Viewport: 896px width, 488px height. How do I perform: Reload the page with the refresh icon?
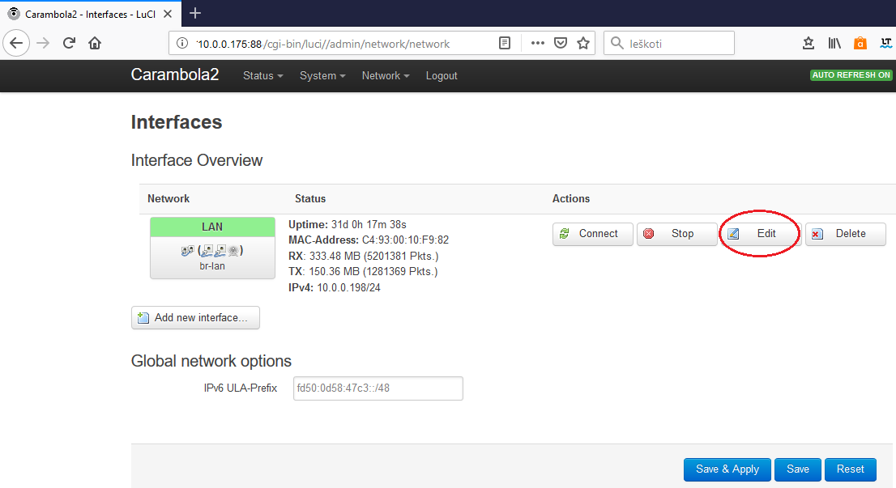pos(69,44)
